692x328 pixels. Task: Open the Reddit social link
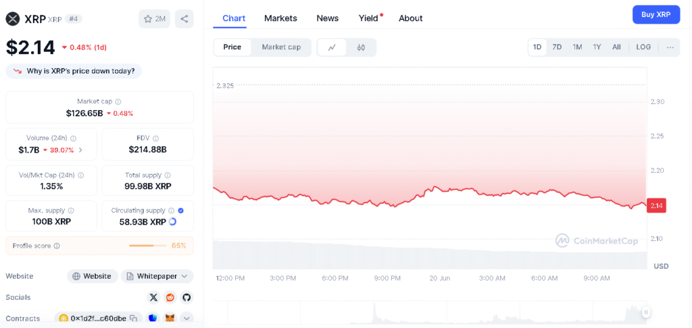pyautogui.click(x=170, y=298)
